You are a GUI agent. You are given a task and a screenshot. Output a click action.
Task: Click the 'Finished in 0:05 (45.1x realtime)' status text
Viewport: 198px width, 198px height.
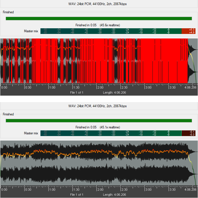point(98,127)
